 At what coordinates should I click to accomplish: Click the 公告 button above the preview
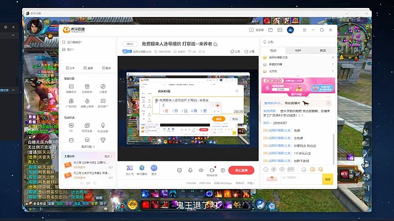pyautogui.click(x=235, y=52)
